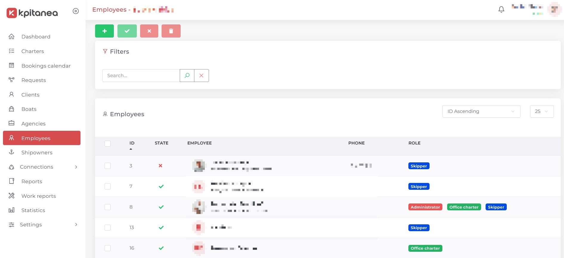Screen dimensions: 564x258
Task: Click the Skipper badge for employee ID 13
Action: 419,228
